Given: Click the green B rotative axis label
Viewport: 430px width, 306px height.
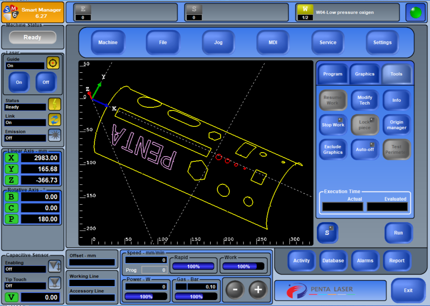Looking at the screenshot, I should 11,197.
